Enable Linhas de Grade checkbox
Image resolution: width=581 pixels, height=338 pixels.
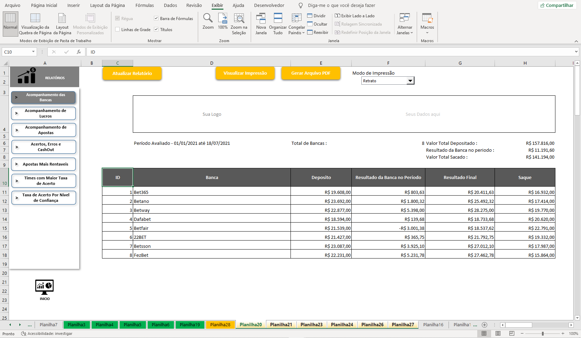click(x=118, y=29)
